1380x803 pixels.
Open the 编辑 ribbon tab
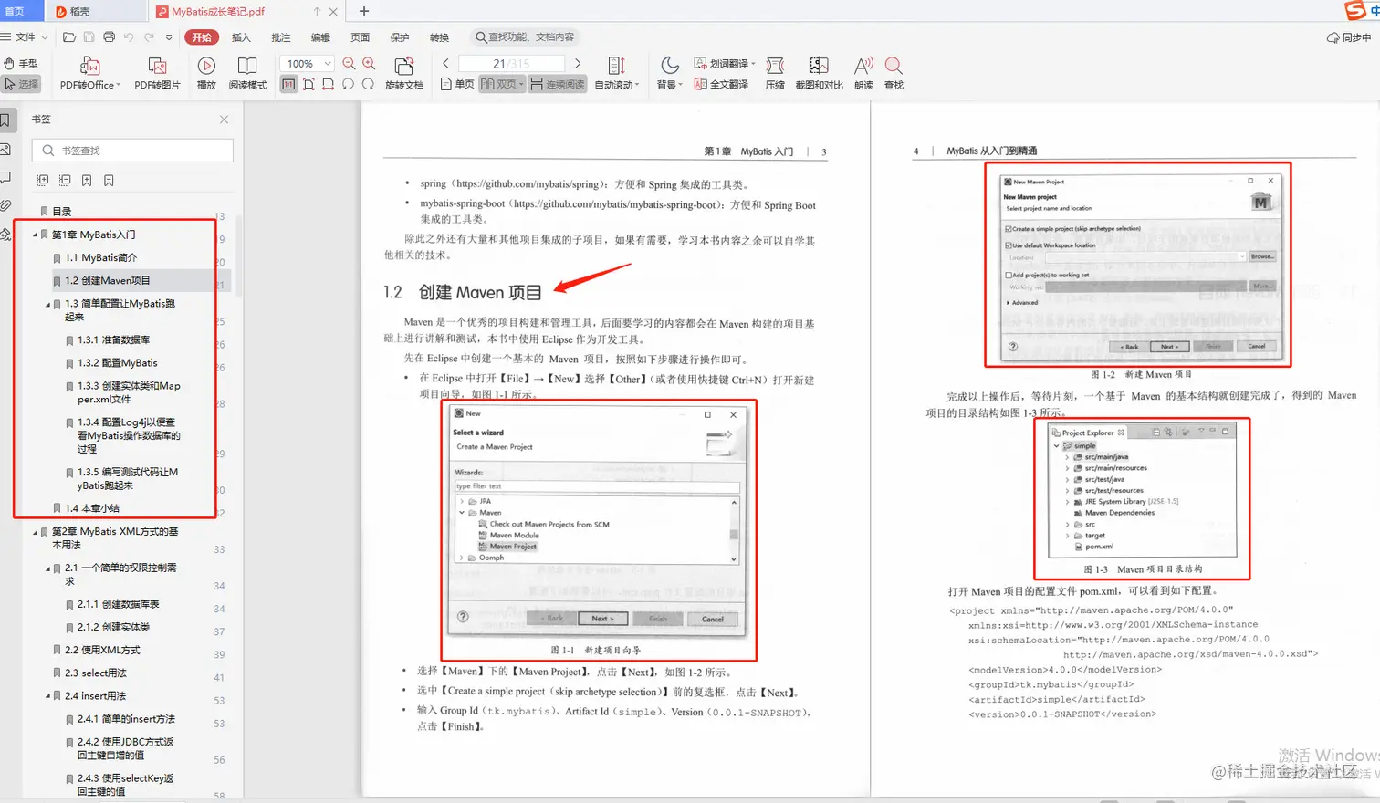[320, 37]
